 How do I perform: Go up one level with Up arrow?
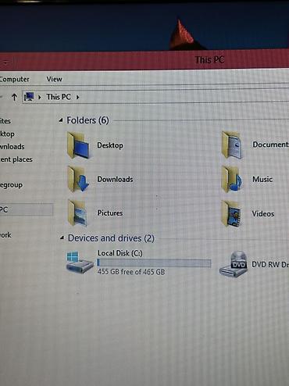pyautogui.click(x=14, y=97)
